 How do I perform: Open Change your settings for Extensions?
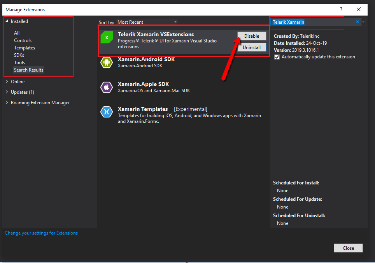(41, 233)
